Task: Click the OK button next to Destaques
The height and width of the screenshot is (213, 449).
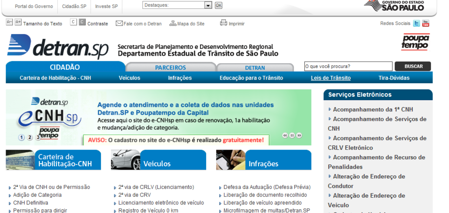Action: (218, 6)
